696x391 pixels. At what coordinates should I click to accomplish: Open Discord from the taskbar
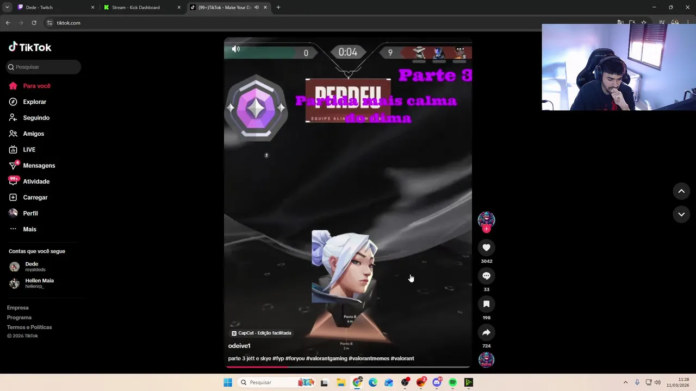click(x=437, y=382)
